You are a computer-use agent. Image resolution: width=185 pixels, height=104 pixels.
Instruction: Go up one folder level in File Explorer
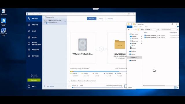[x=136, y=29]
